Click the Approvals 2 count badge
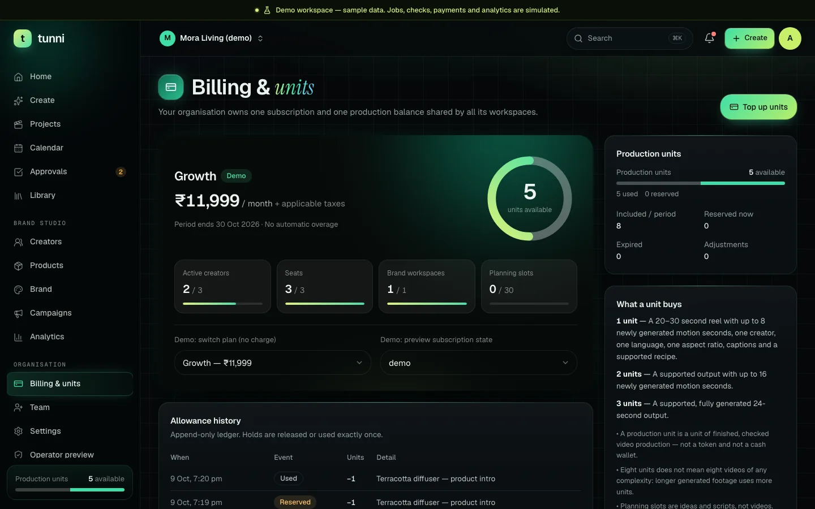The height and width of the screenshot is (509, 815). (x=121, y=172)
